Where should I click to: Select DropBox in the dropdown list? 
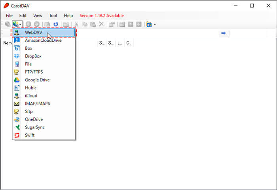click(x=44, y=56)
